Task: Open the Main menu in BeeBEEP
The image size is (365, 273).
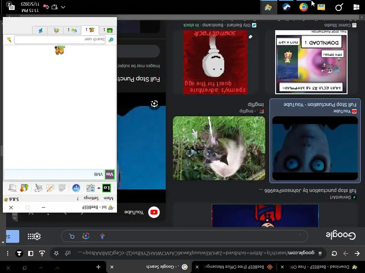Action: [x=108, y=198]
